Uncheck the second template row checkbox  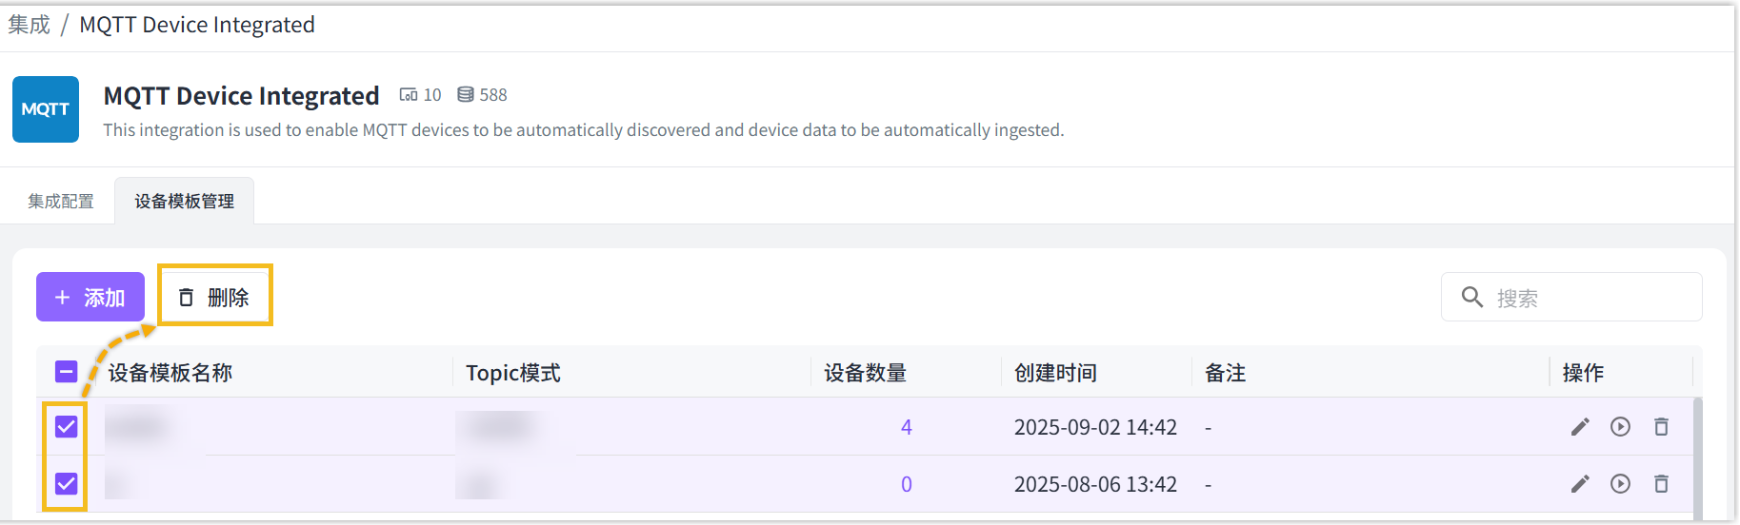(66, 484)
